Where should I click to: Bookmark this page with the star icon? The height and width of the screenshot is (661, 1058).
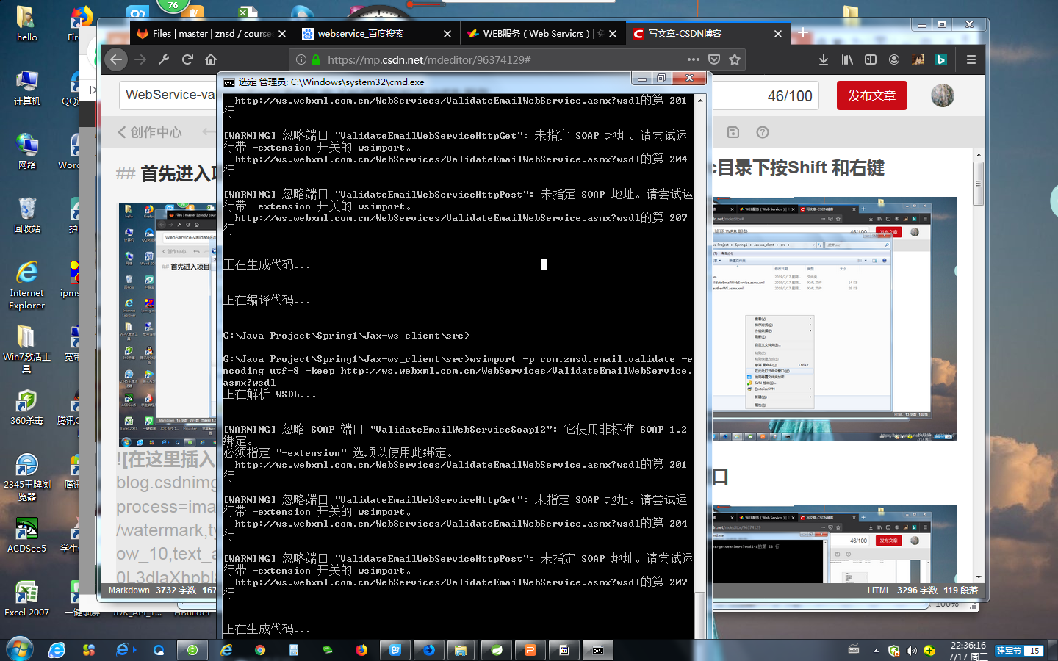tap(735, 59)
